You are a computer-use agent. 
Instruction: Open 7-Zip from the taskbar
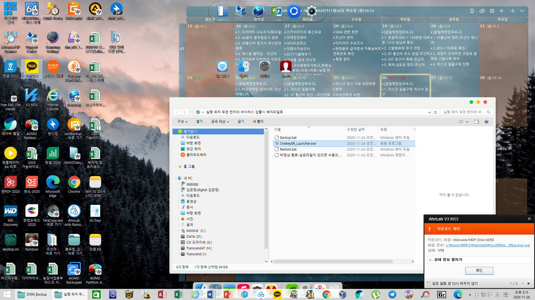point(442,294)
